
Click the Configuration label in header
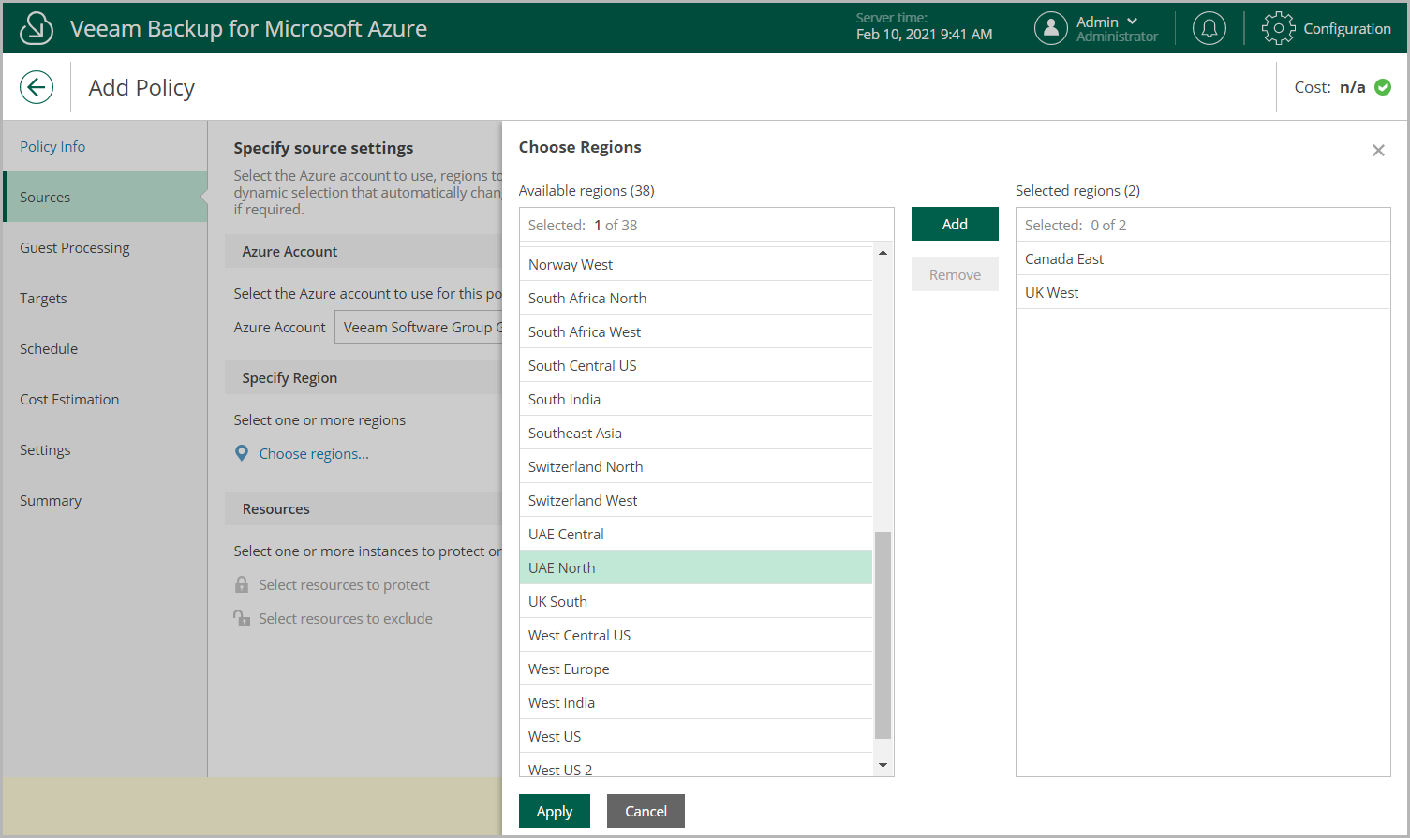tap(1347, 28)
